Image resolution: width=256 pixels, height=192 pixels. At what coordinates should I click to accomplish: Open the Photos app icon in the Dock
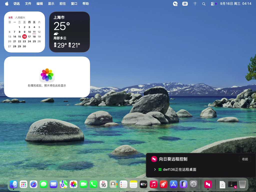point(73,184)
